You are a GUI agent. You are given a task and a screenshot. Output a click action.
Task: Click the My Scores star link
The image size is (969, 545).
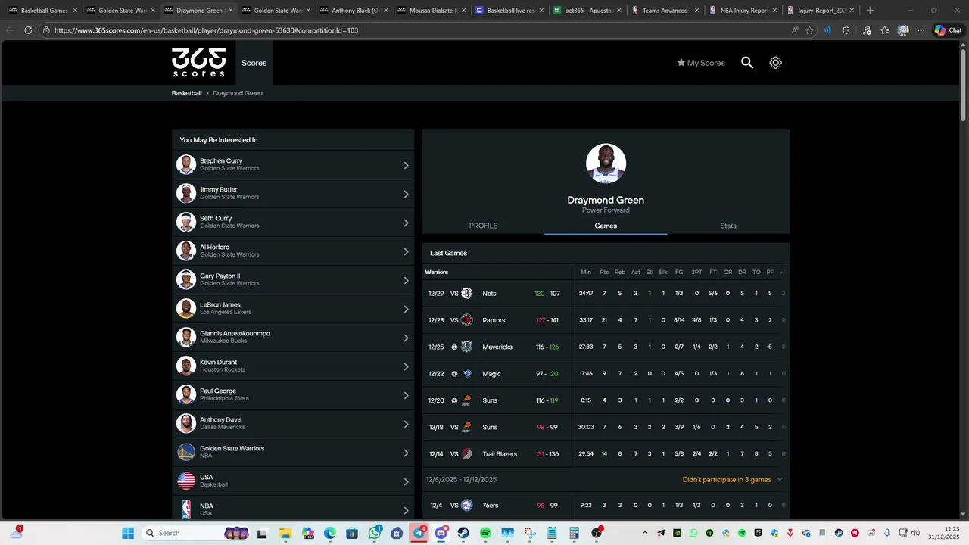click(701, 63)
